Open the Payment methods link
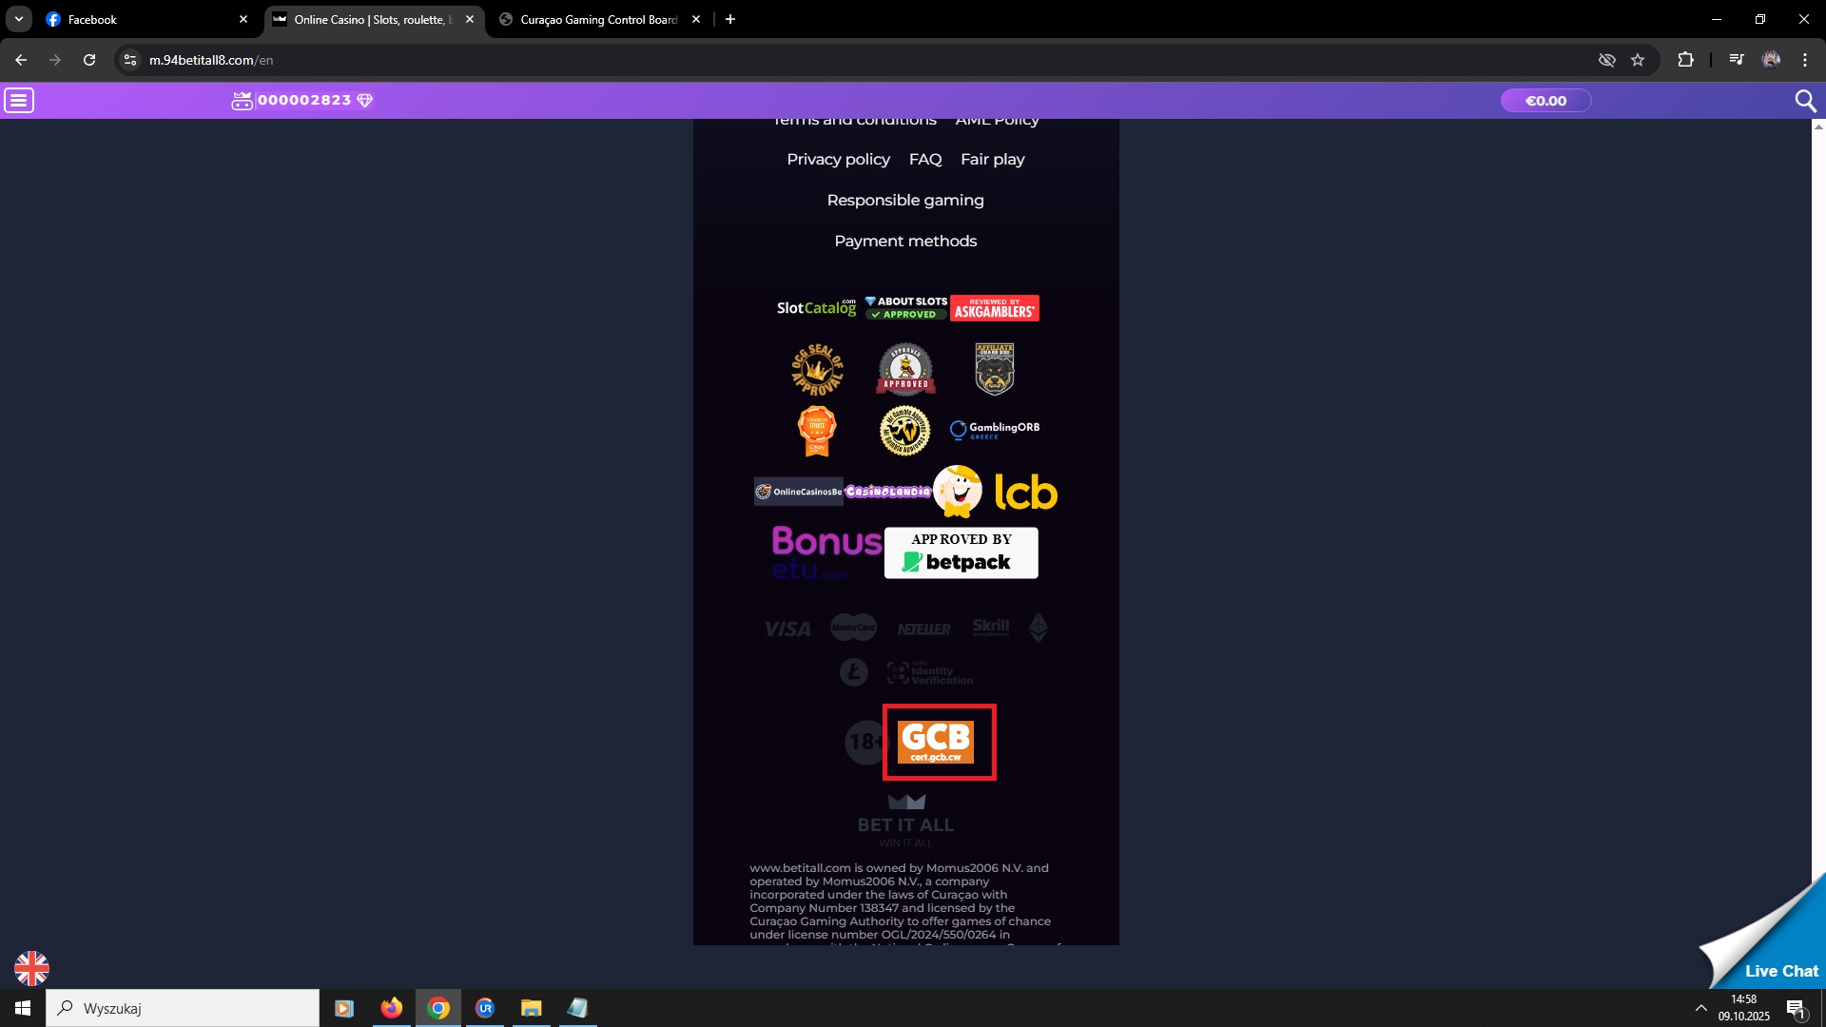The image size is (1826, 1027). point(905,241)
